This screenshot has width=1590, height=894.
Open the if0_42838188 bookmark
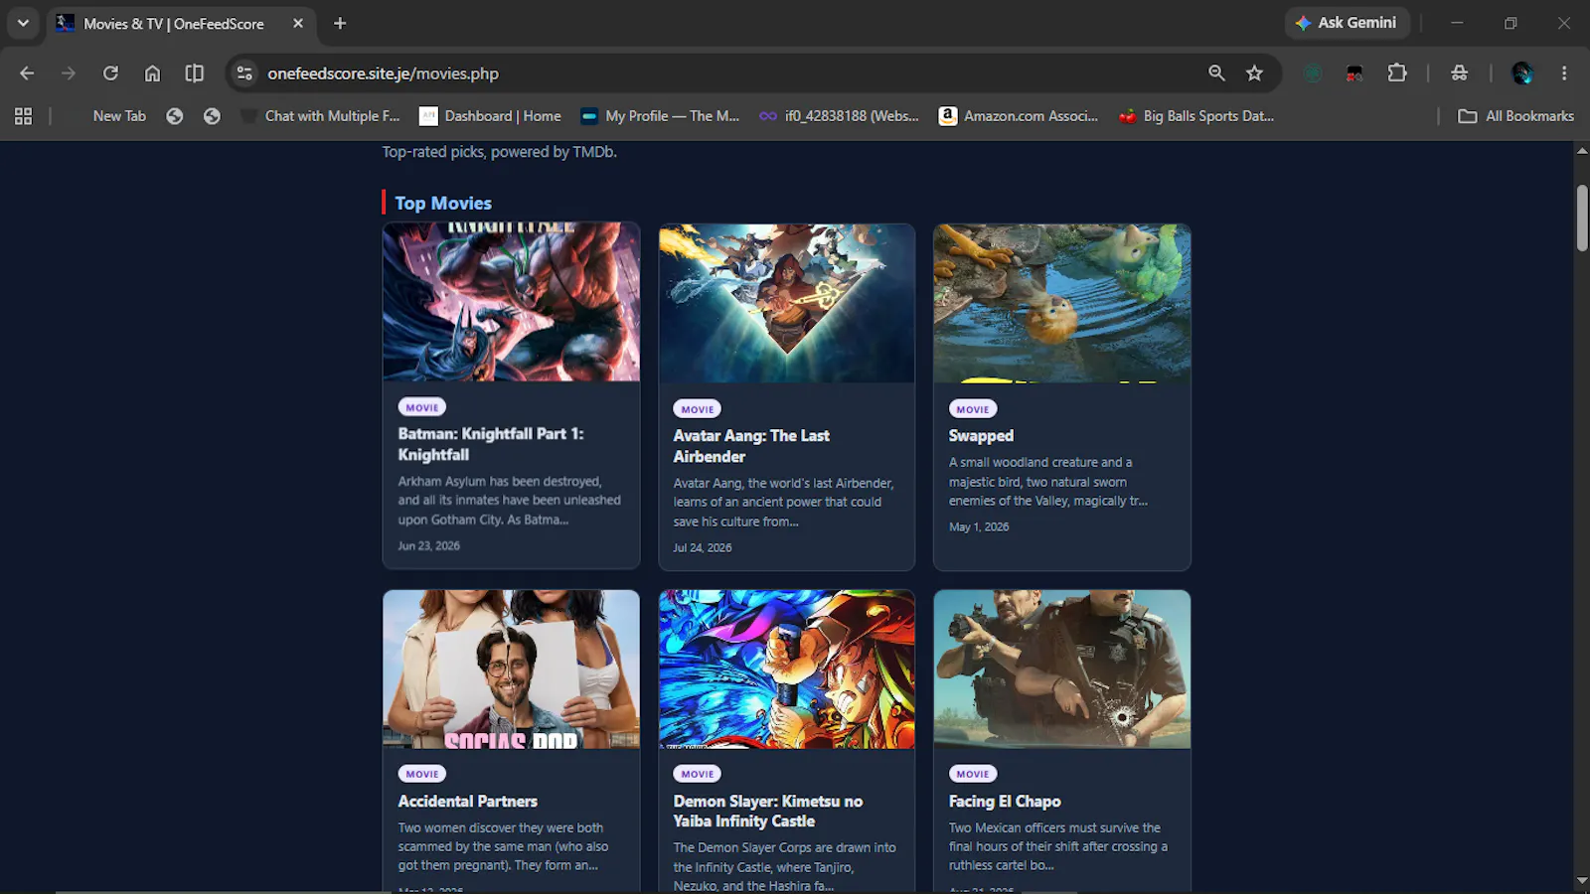[x=840, y=116]
